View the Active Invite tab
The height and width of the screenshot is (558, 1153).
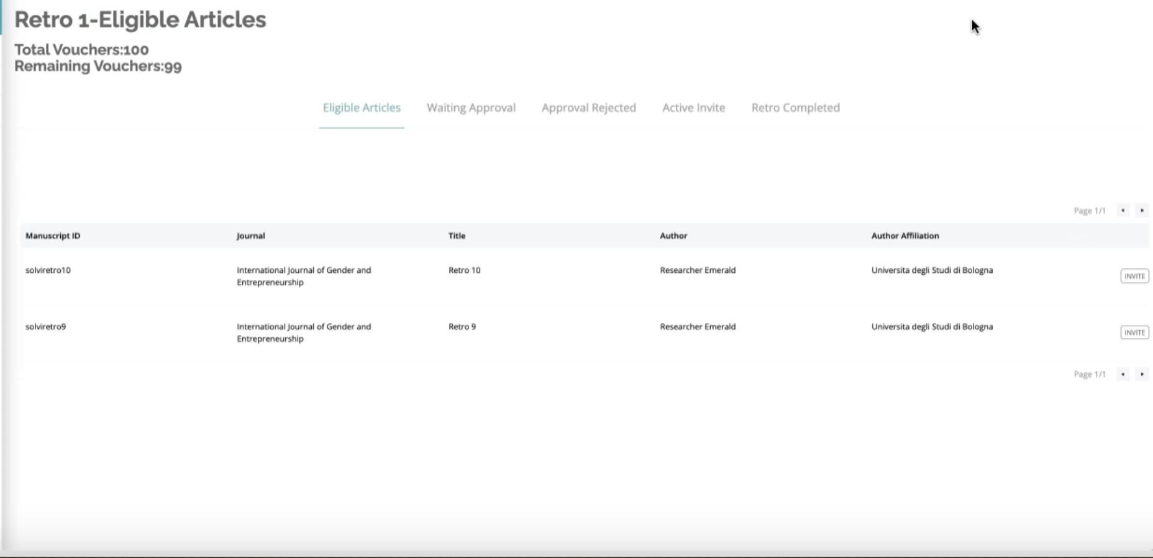click(x=693, y=107)
